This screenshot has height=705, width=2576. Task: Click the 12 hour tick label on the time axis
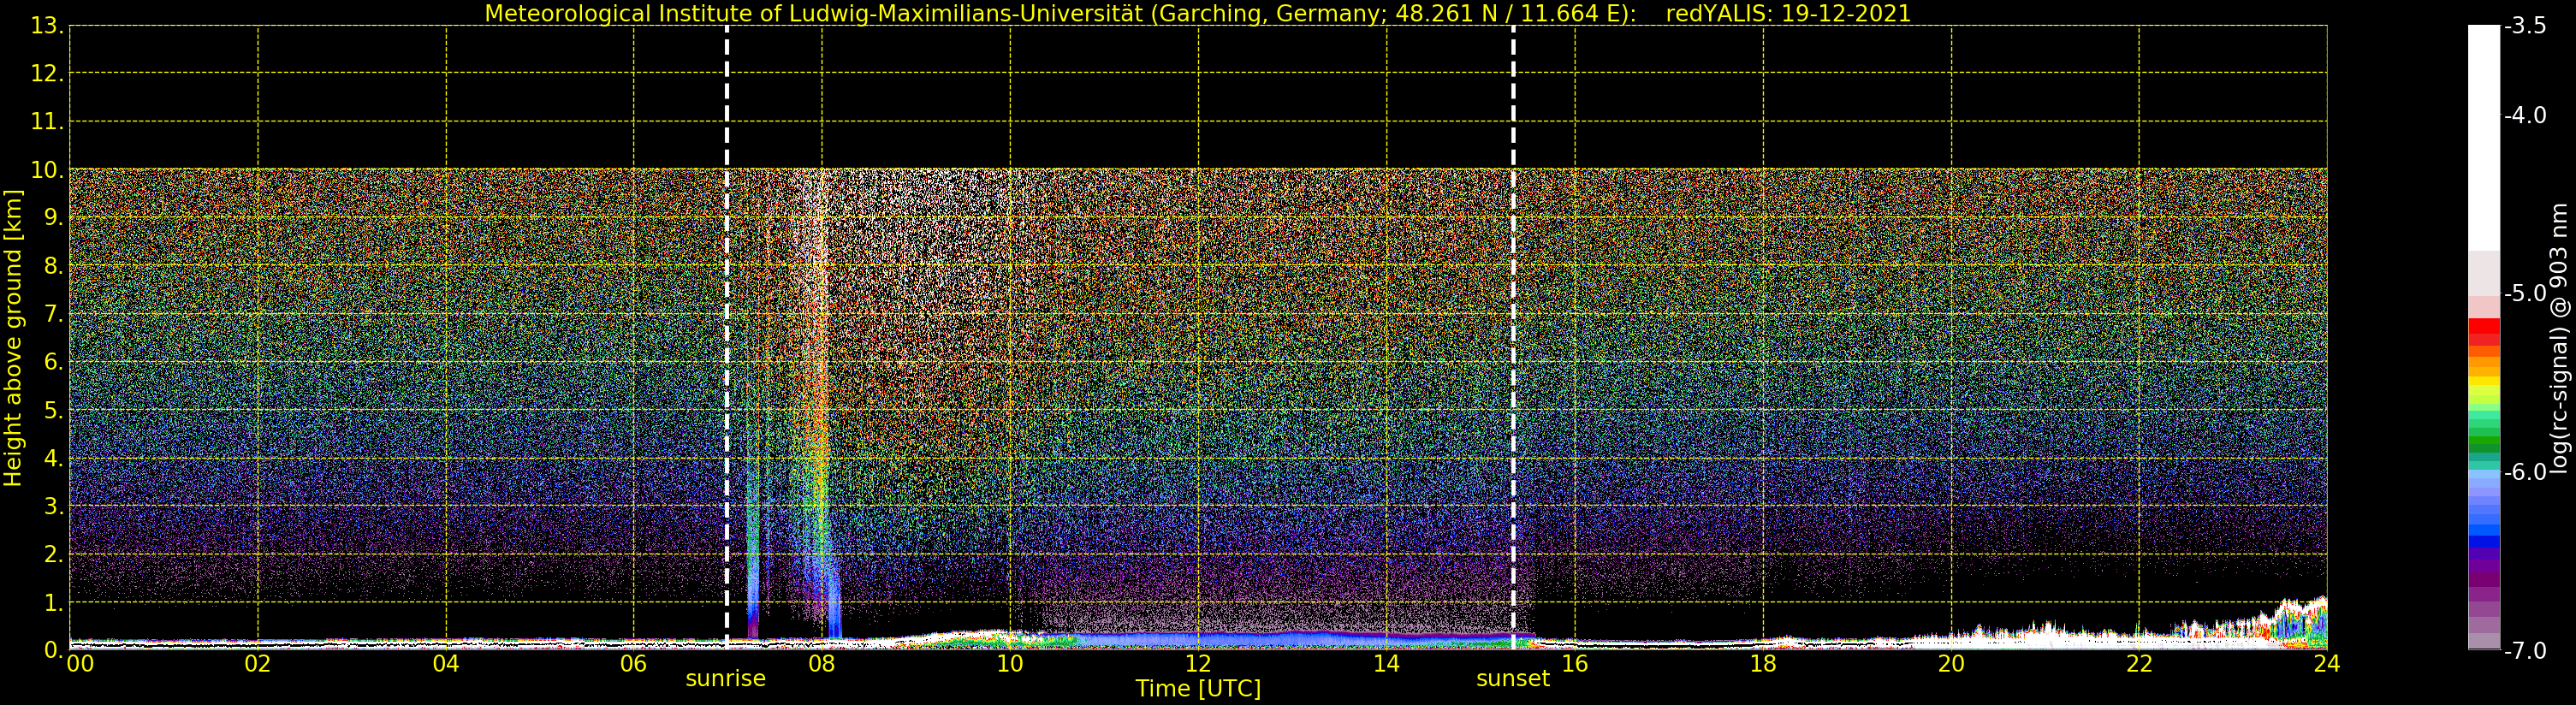click(1197, 664)
